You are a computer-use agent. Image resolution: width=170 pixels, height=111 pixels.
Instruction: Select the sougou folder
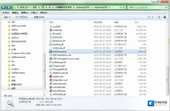tap(15, 69)
